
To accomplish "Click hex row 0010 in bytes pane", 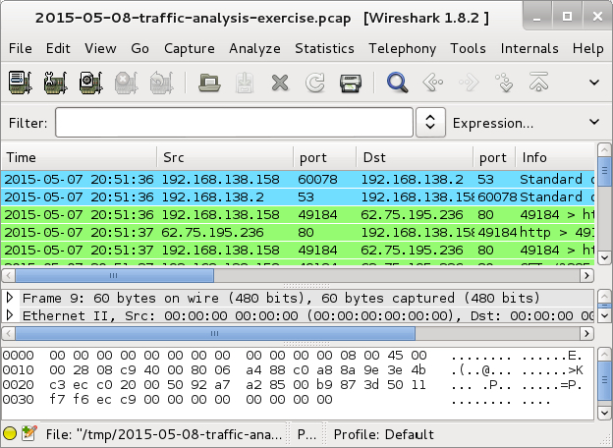I will [x=293, y=369].
